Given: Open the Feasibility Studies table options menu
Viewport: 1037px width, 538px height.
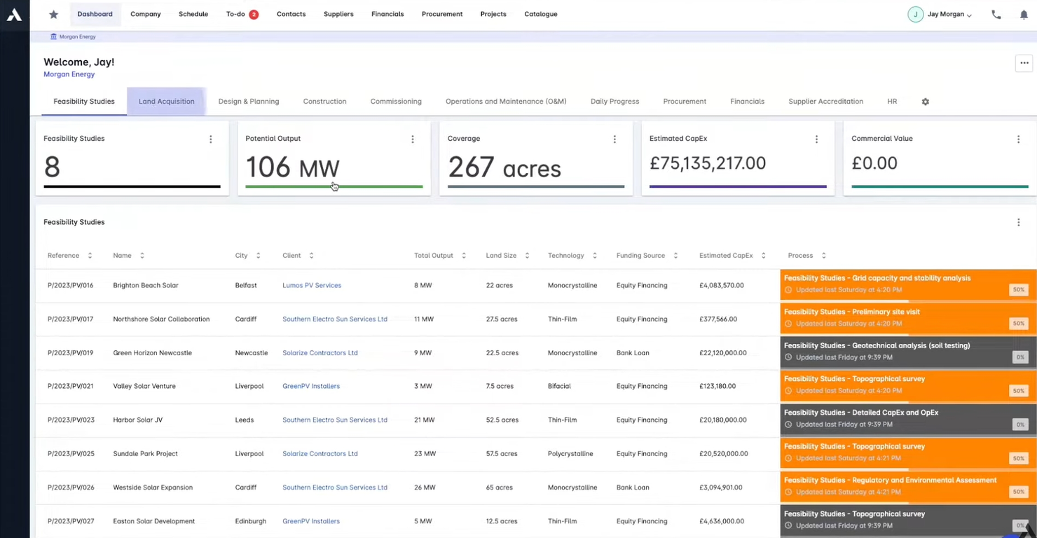Looking at the screenshot, I should [x=1018, y=222].
